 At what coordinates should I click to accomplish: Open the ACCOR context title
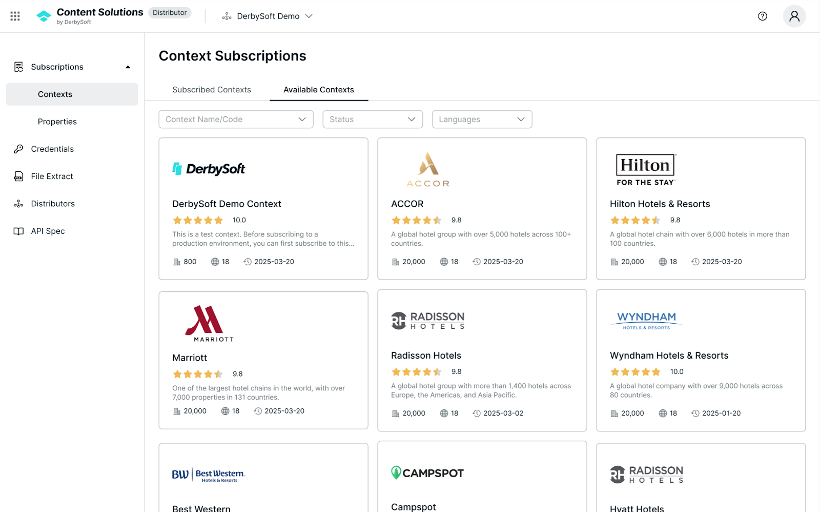tap(407, 204)
